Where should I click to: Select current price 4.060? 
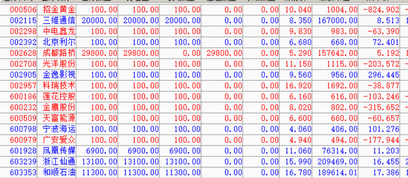300,129
